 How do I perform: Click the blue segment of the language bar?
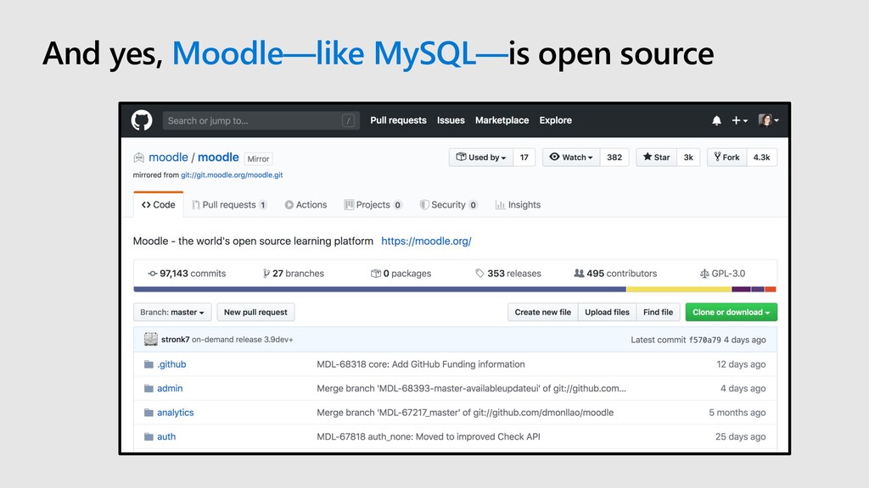point(379,290)
